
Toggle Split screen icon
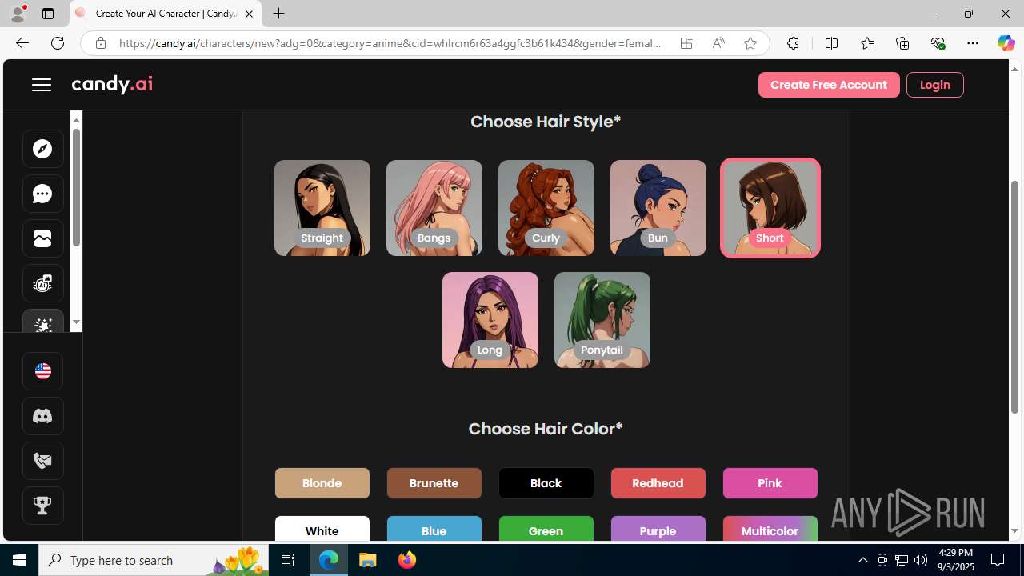[x=831, y=43]
